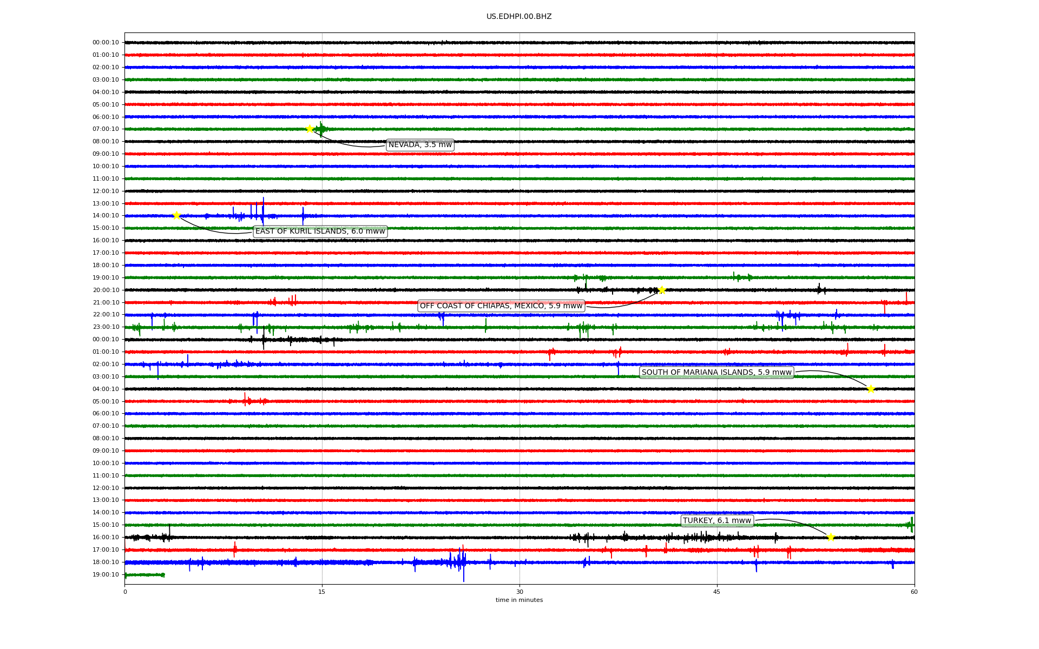Screen dimensions: 1039x649
Task: Click the second 04:00:10 label beside Mariana event
Action: click(106, 389)
